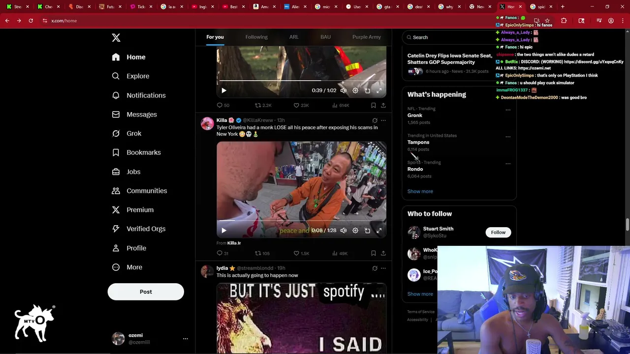Share the post with 614K views
Screen dimensions: 630x354
point(383,105)
